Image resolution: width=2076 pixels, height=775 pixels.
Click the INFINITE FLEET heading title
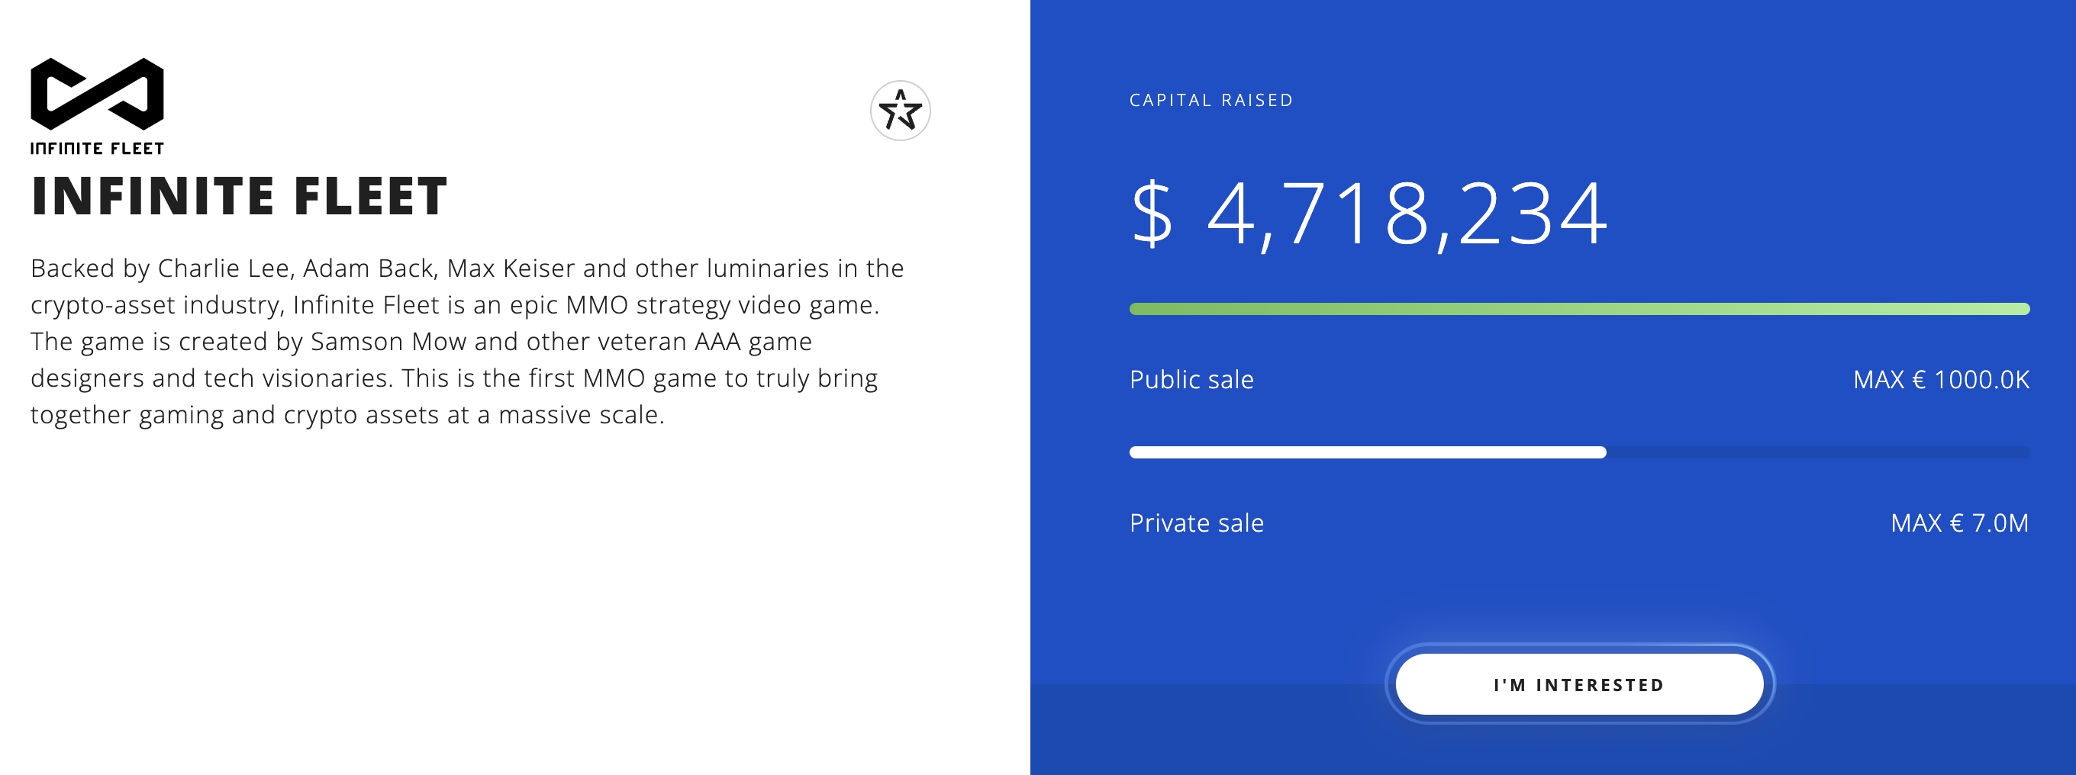[240, 196]
